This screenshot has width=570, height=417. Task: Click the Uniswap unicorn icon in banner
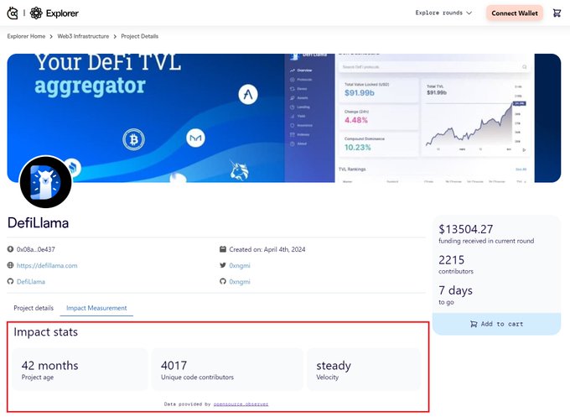click(x=239, y=171)
